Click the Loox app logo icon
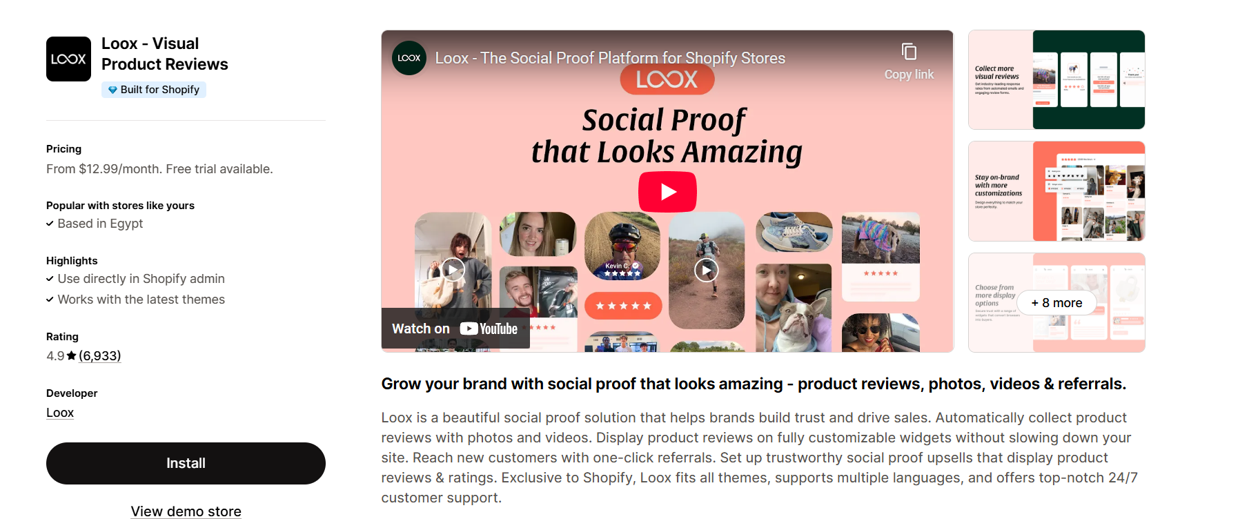This screenshot has width=1249, height=519. (68, 59)
